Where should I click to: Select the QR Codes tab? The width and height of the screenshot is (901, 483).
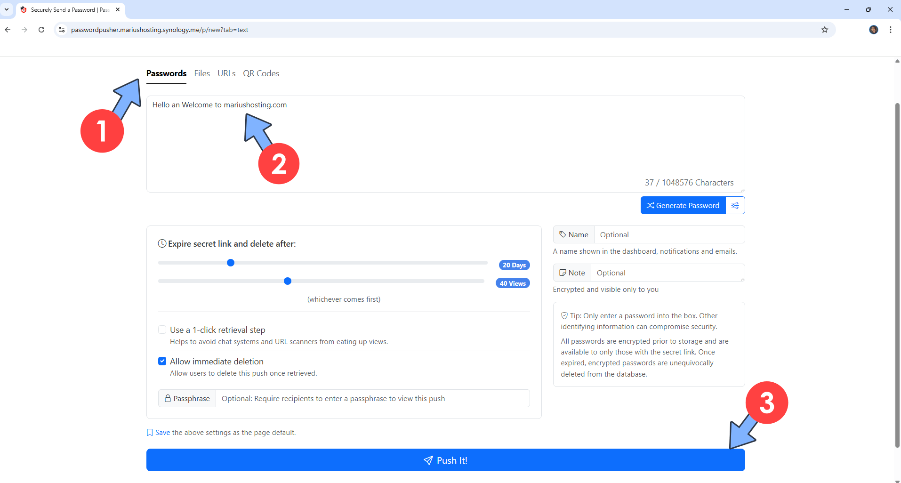tap(261, 73)
